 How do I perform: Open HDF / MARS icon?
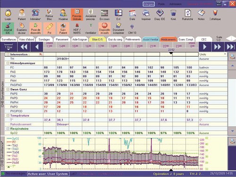pyautogui.click(x=77, y=28)
